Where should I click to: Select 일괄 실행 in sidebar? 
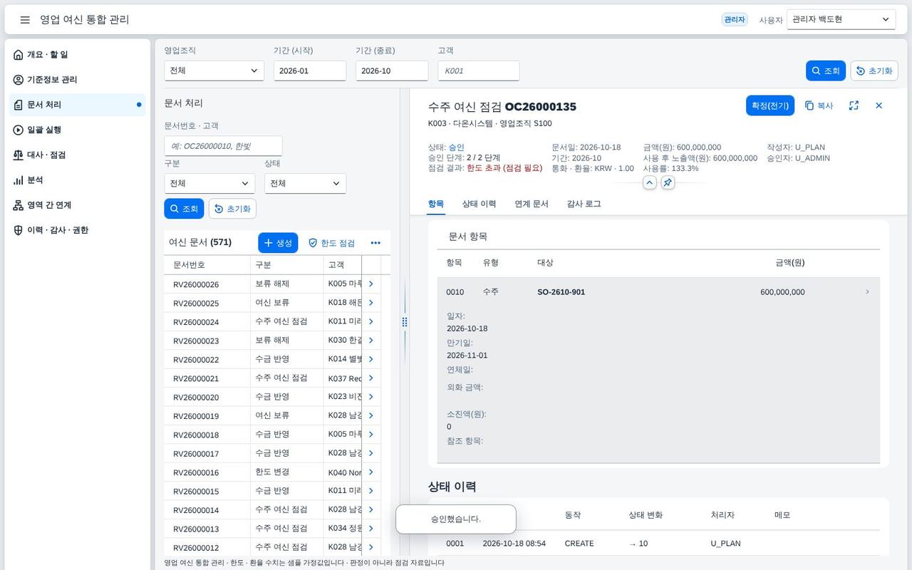click(77, 130)
